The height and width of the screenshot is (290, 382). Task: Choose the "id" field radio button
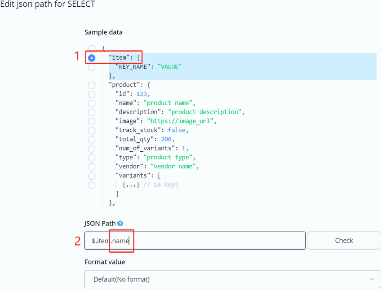(x=92, y=94)
